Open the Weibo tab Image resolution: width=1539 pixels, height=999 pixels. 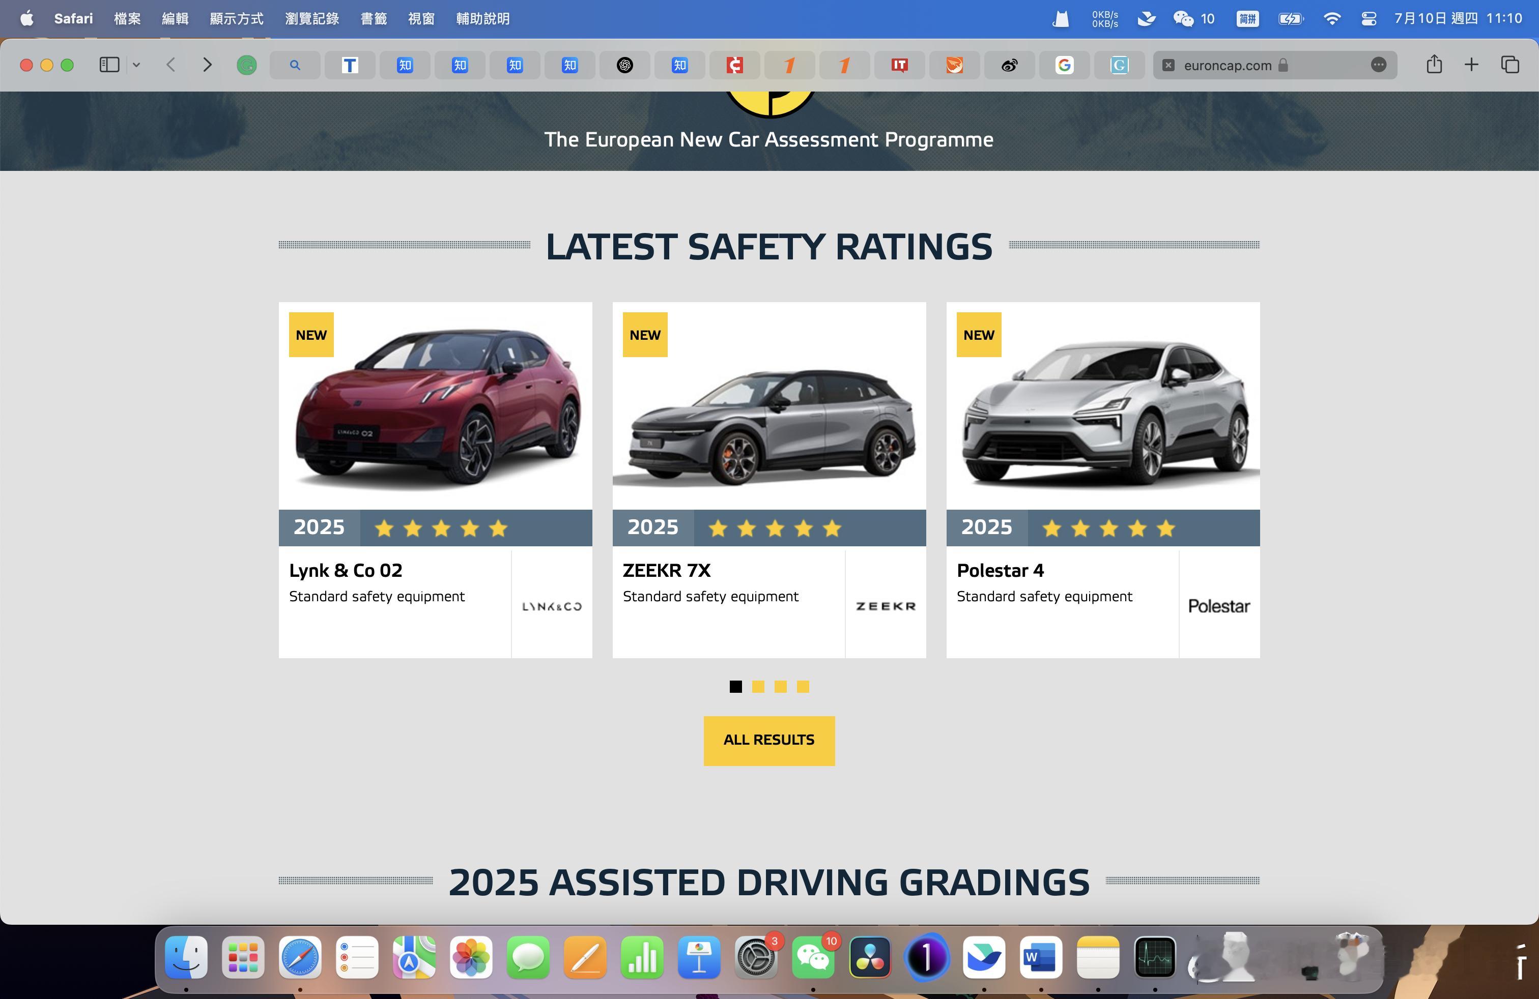coord(1009,65)
